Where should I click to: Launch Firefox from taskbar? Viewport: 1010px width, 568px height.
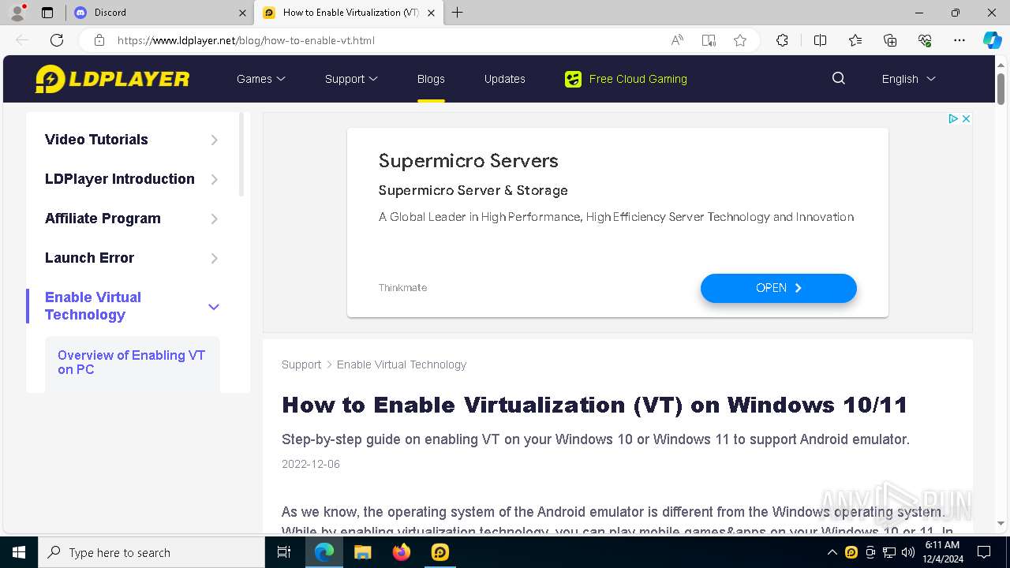pyautogui.click(x=402, y=552)
